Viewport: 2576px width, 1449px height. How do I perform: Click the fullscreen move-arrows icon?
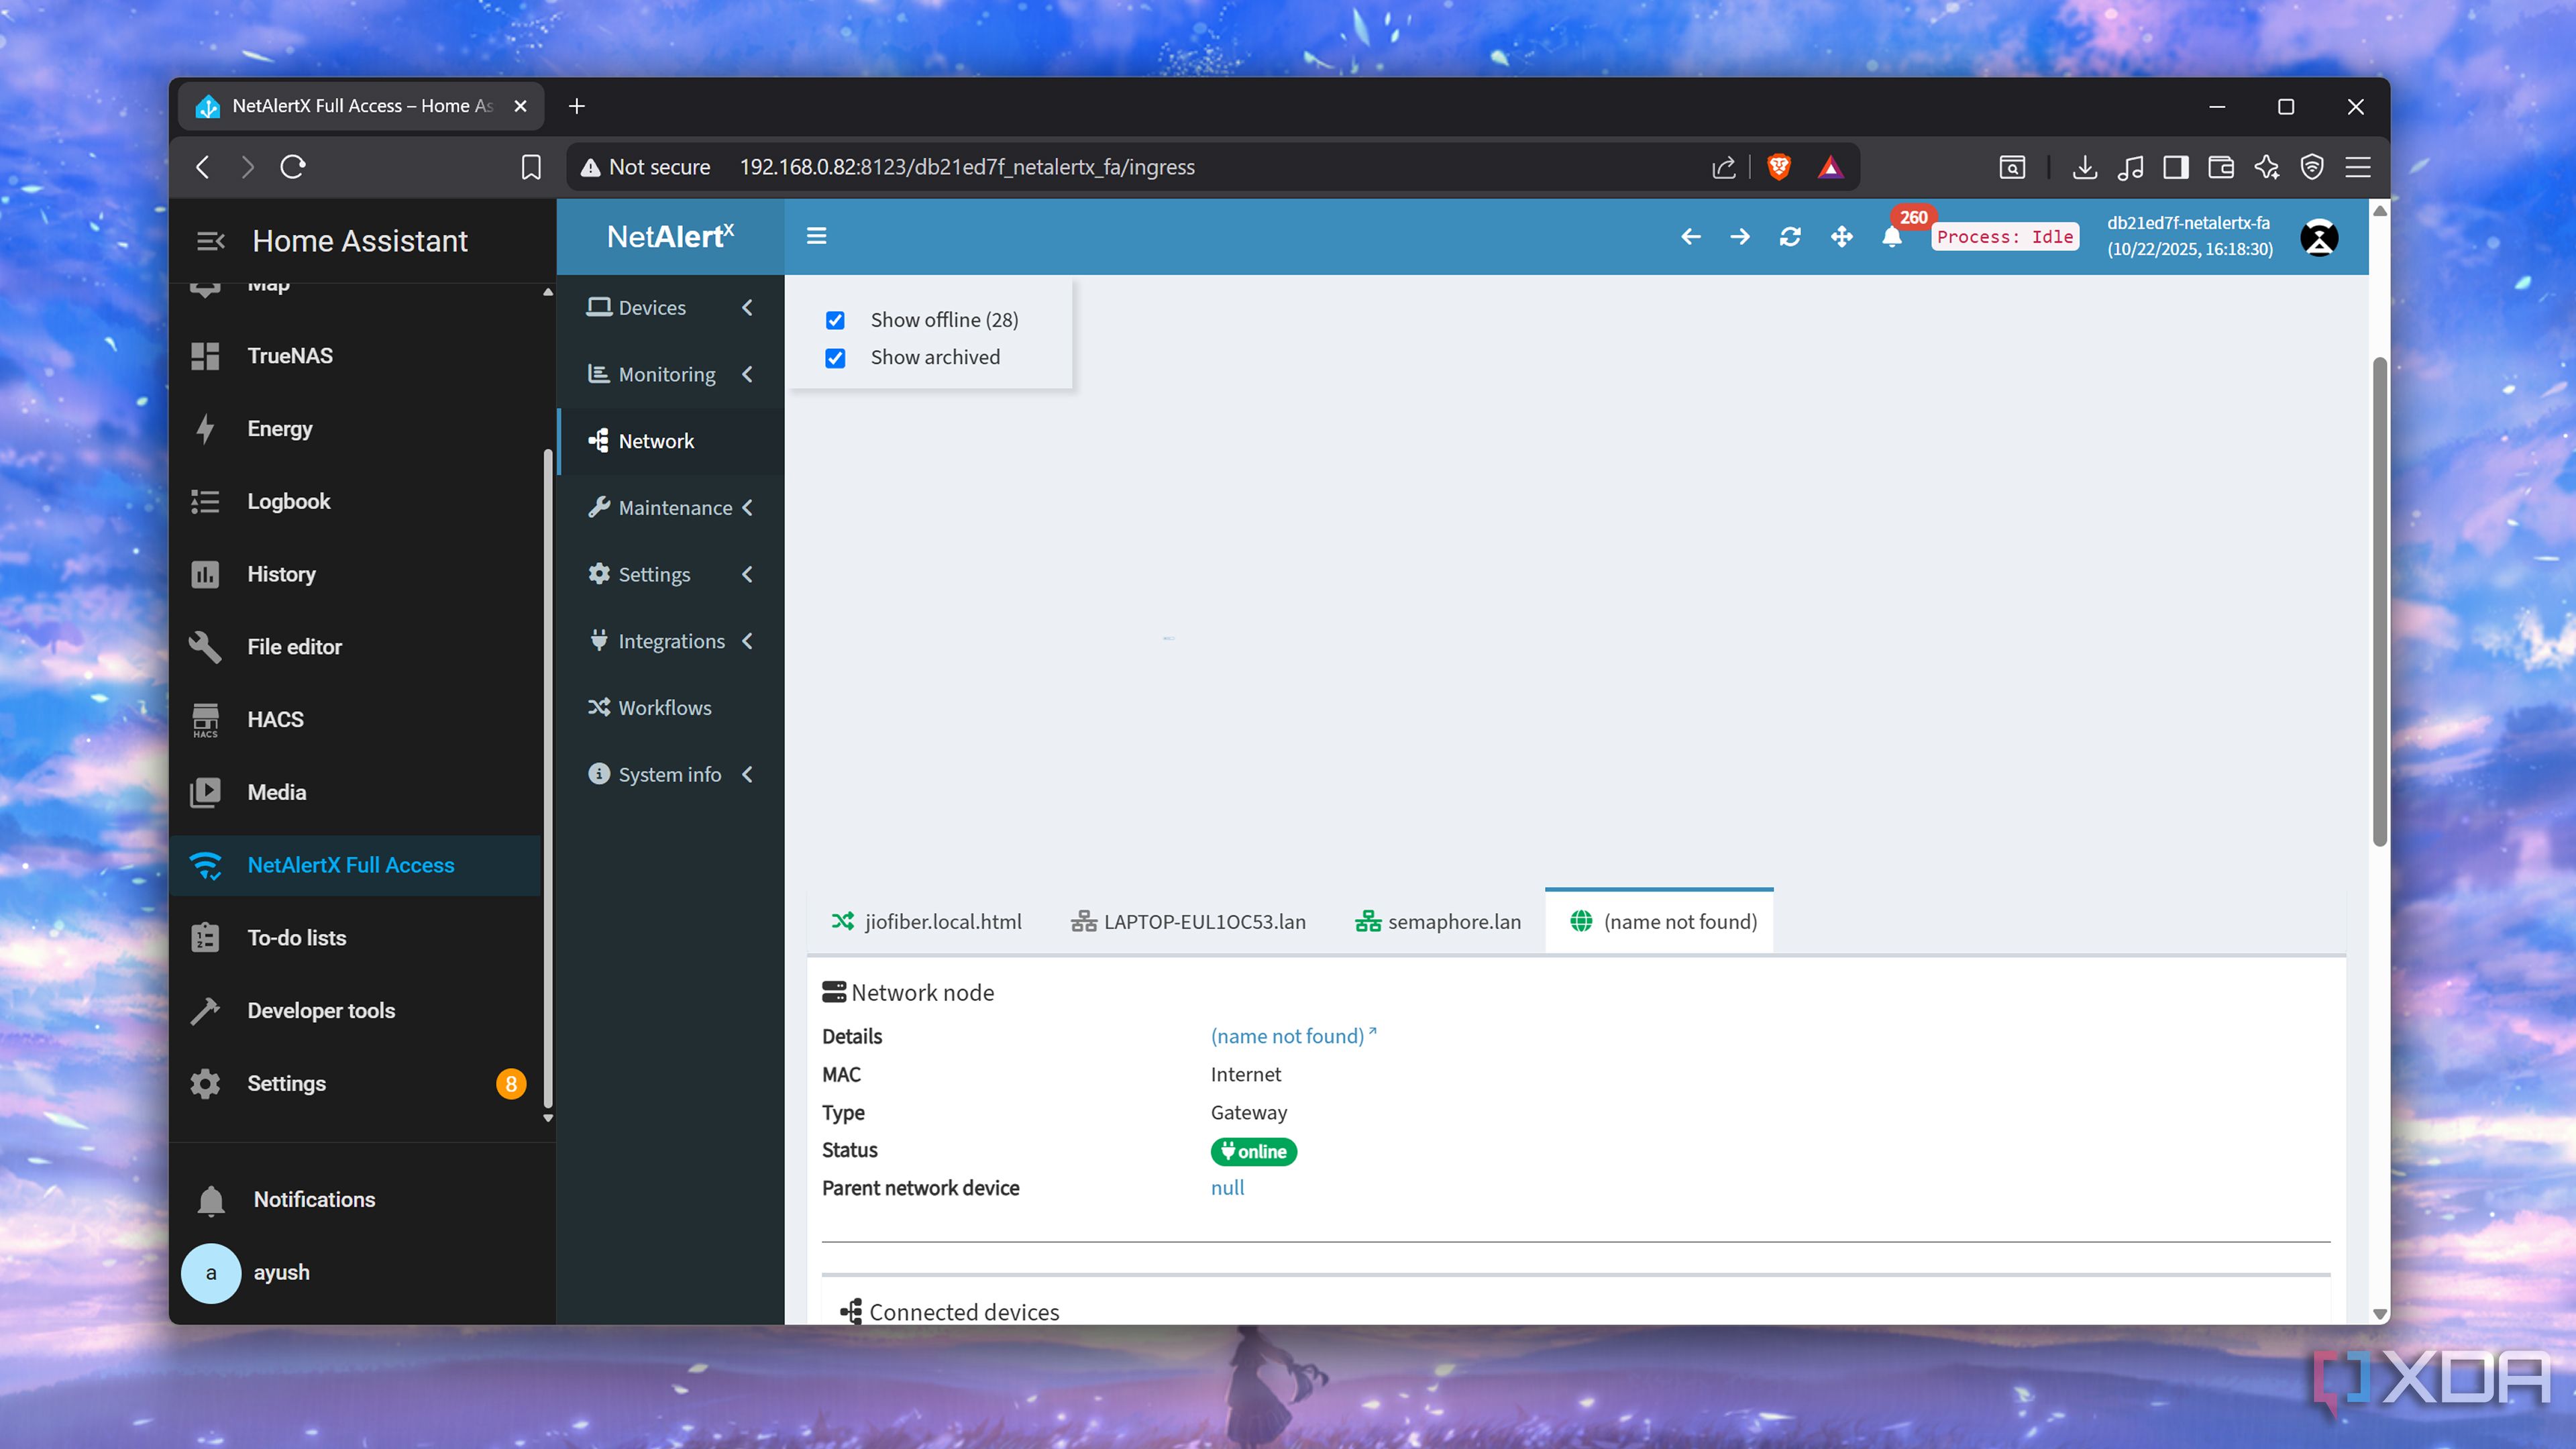point(1841,237)
